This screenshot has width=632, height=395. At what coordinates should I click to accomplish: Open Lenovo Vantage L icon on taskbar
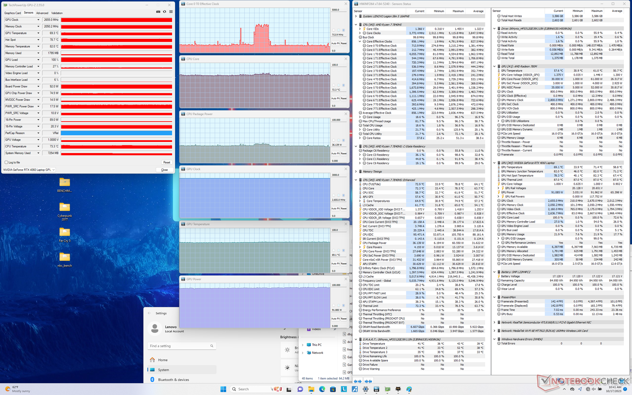344,389
